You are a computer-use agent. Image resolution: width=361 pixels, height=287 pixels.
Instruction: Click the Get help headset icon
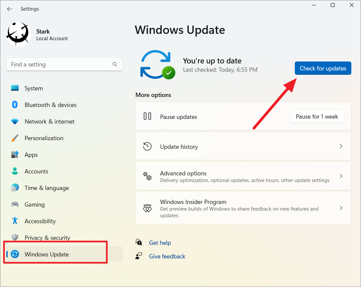(139, 242)
